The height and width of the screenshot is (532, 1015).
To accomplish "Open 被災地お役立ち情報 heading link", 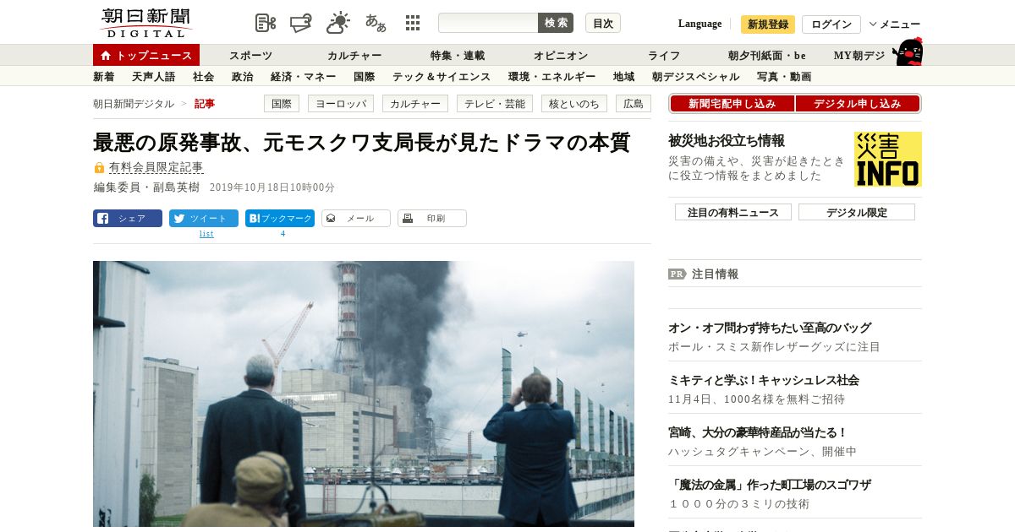I will click(x=727, y=141).
